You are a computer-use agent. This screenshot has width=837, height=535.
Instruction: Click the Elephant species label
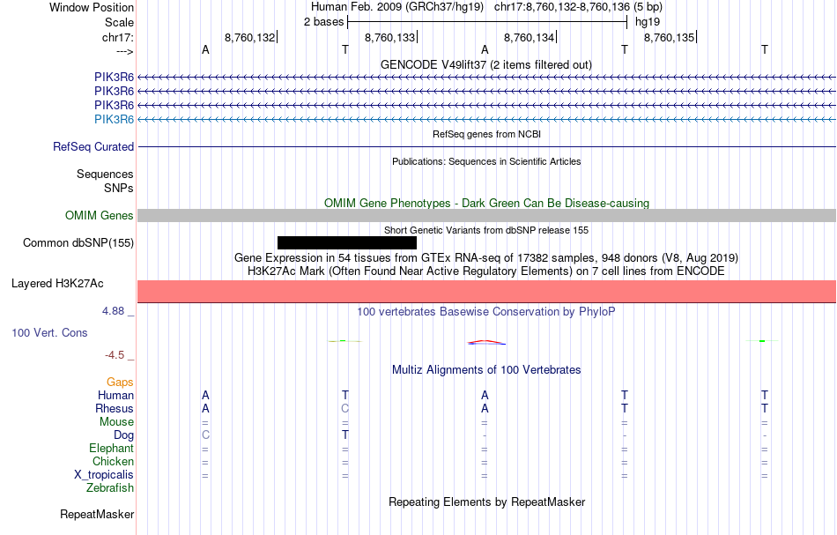click(112, 448)
